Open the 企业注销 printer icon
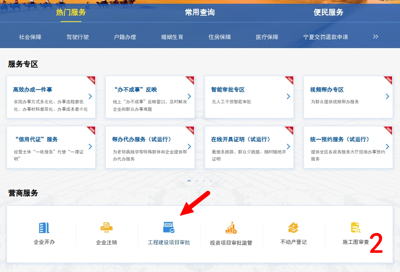 (106, 228)
